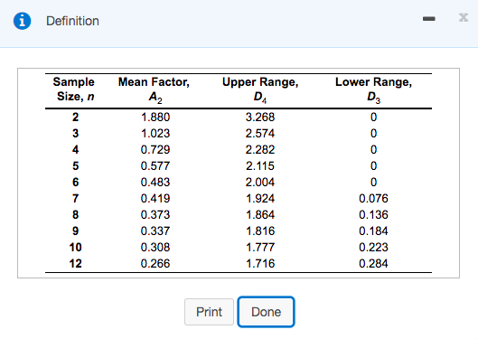Screen dimensions: 478x339
Task: Click sample size 12 in first column
Action: coord(75,263)
